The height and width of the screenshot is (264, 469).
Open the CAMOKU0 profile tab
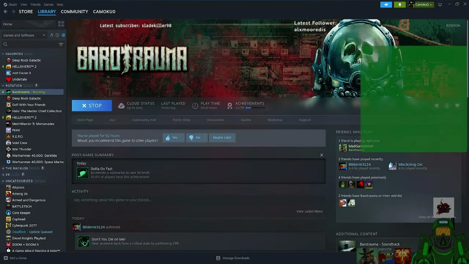[x=104, y=12]
